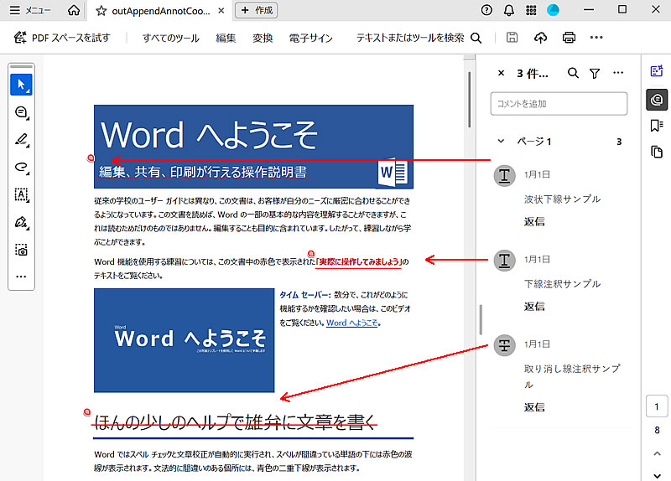Open more tools in left quick toolbar
Screen dimensions: 671x481
click(21, 277)
